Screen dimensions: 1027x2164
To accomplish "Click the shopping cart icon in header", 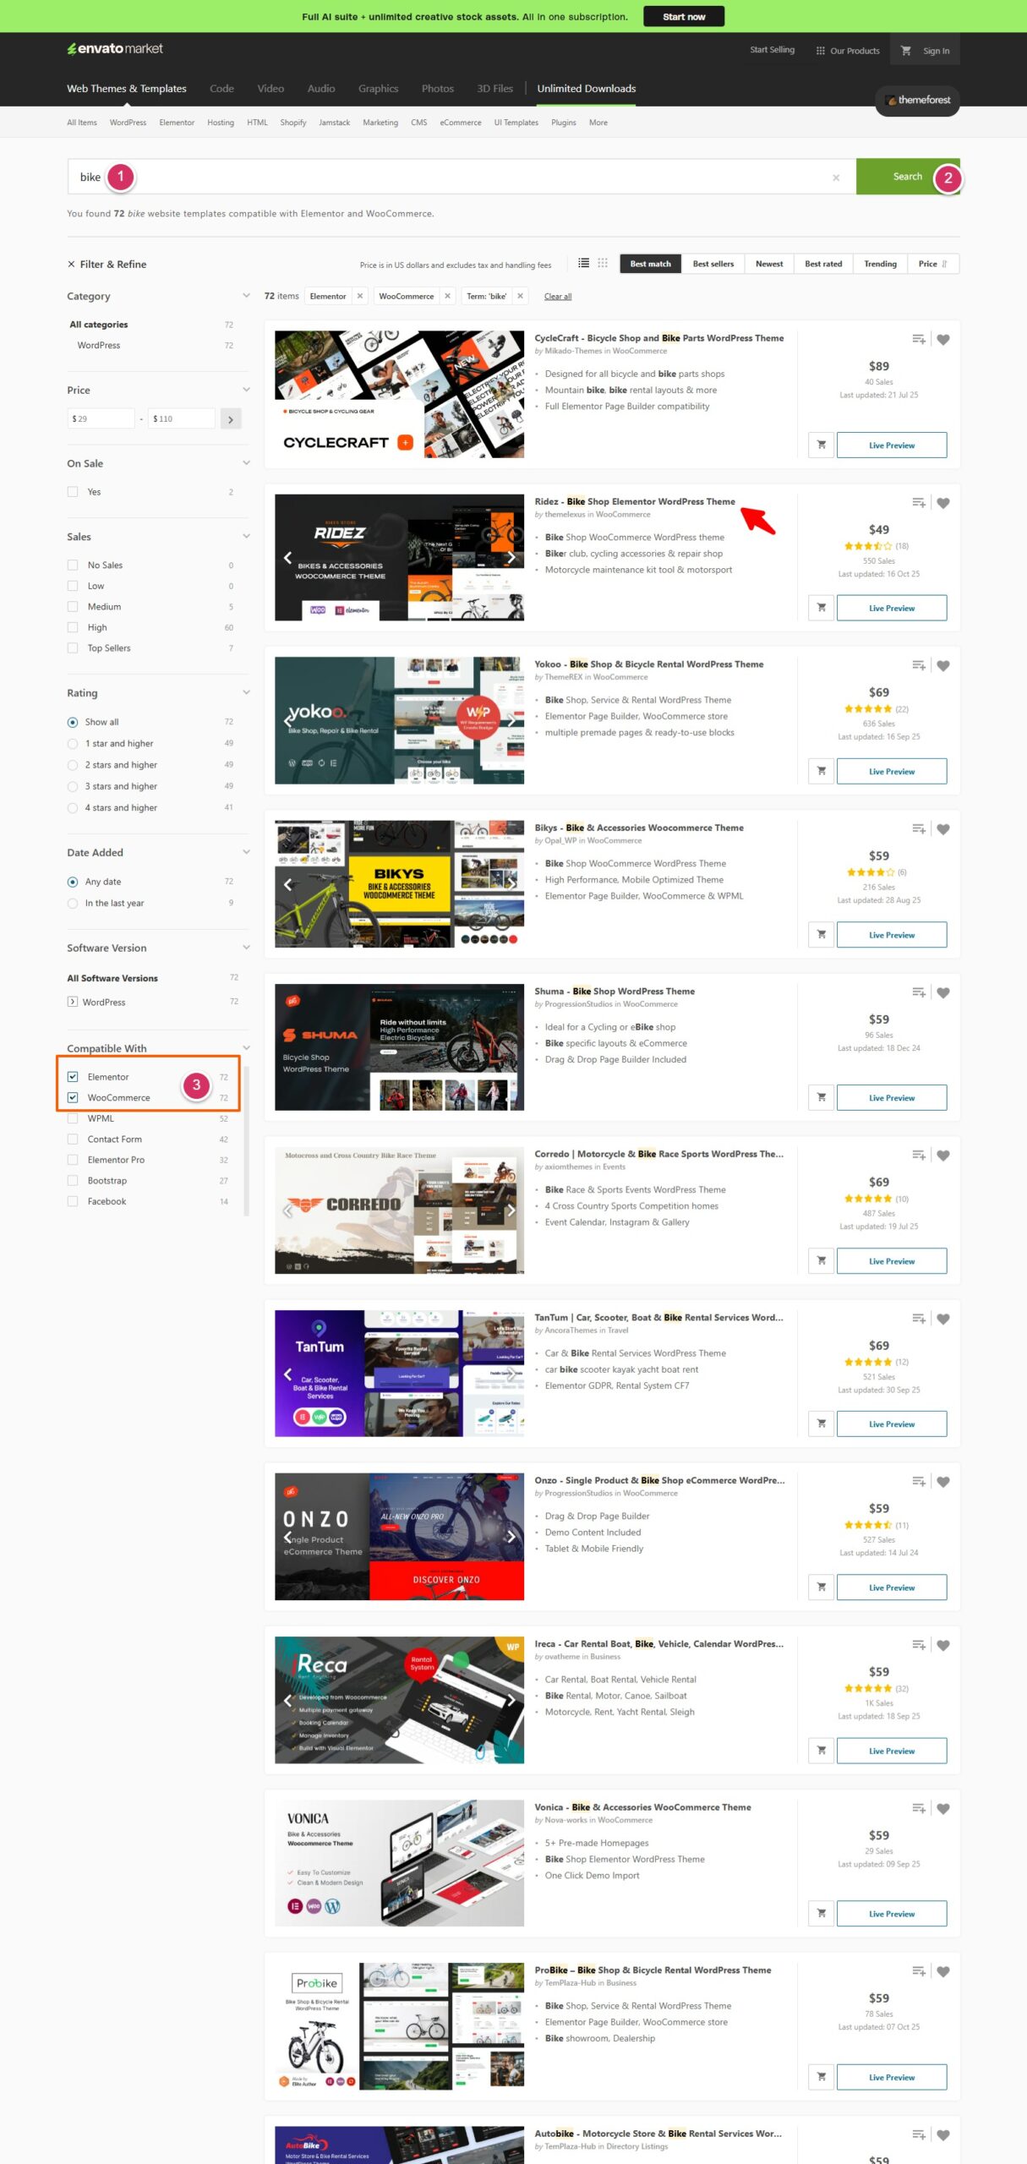I will click(x=905, y=51).
